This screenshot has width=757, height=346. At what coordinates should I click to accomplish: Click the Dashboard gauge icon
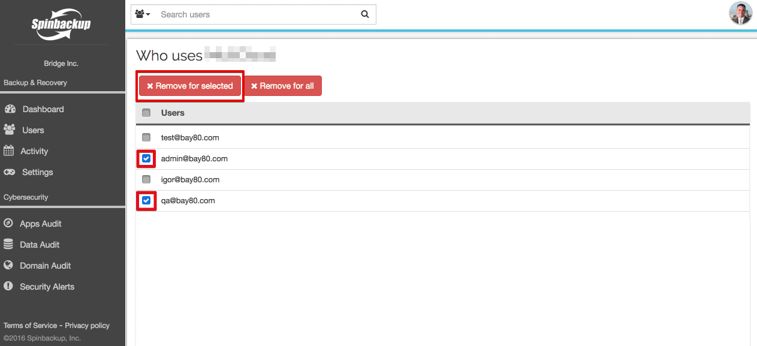point(10,109)
